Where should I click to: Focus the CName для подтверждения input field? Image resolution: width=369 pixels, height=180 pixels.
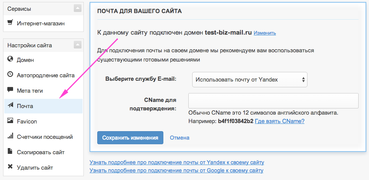[273, 101]
